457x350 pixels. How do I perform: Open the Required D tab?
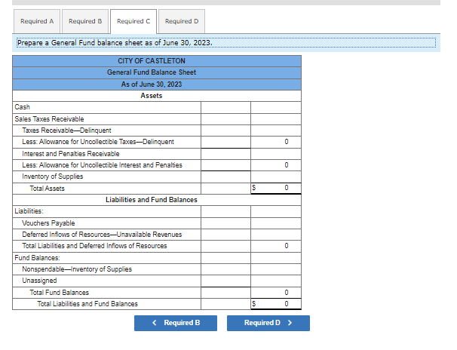(x=182, y=21)
